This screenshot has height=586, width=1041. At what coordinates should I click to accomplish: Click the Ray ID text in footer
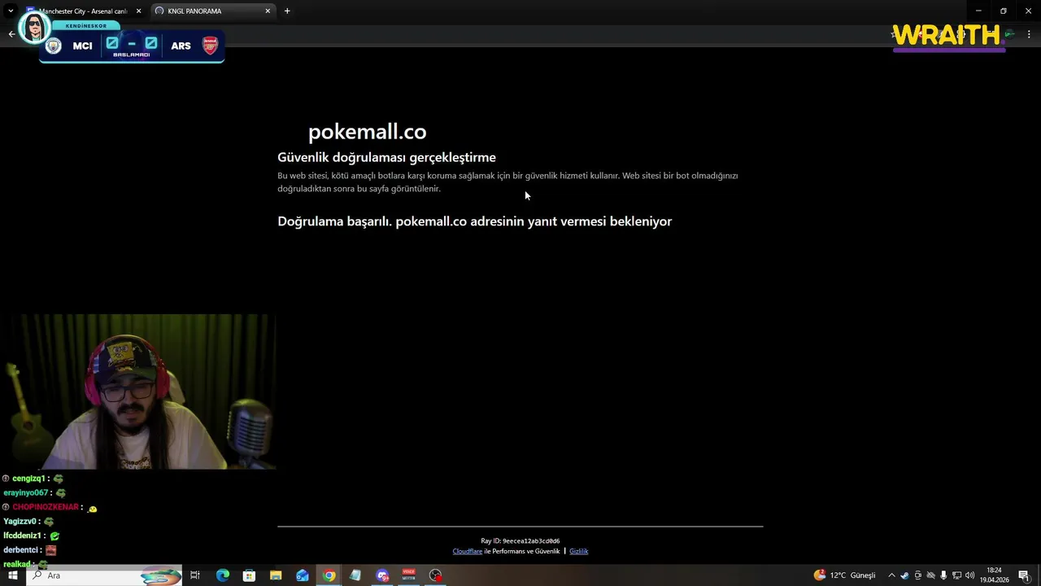pyautogui.click(x=520, y=540)
